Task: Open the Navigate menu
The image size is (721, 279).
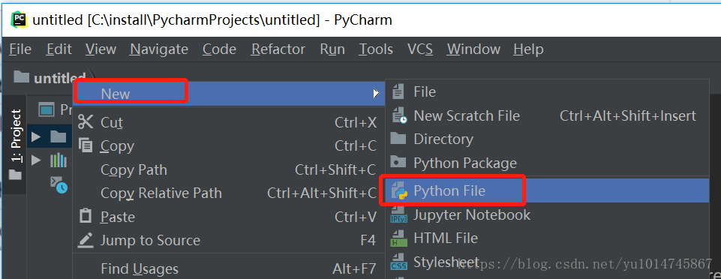Action: [159, 49]
